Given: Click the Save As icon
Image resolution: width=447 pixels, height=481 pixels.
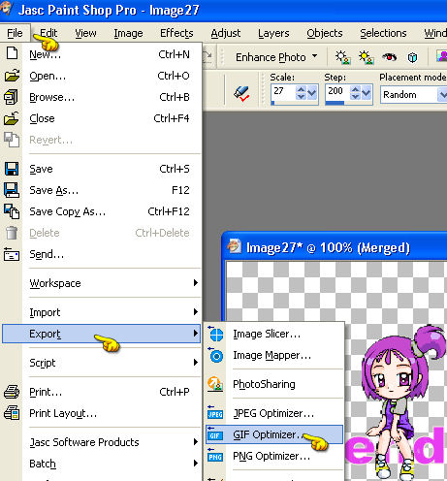Looking at the screenshot, I should pos(12,190).
